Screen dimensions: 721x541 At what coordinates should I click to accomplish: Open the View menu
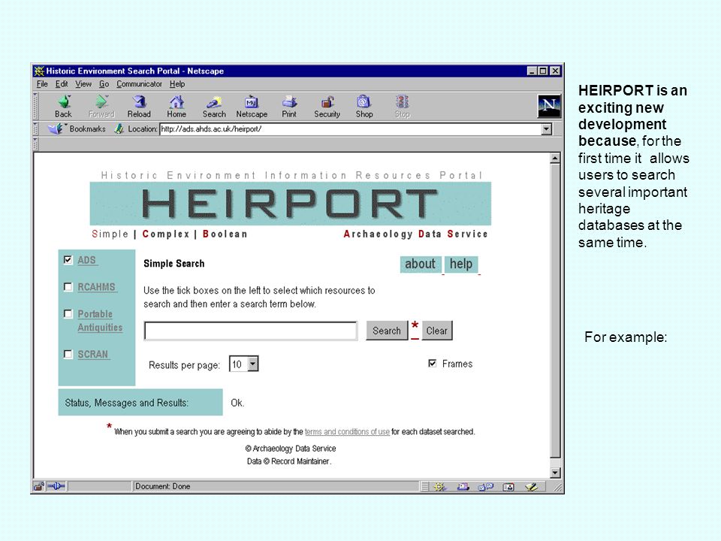[x=83, y=83]
